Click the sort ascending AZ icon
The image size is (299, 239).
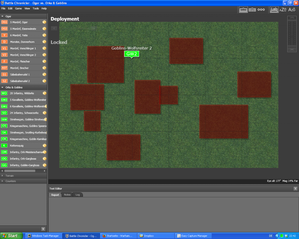point(283,10)
